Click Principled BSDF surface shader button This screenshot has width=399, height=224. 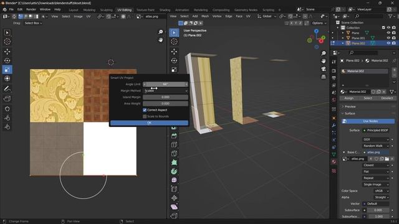point(375,130)
